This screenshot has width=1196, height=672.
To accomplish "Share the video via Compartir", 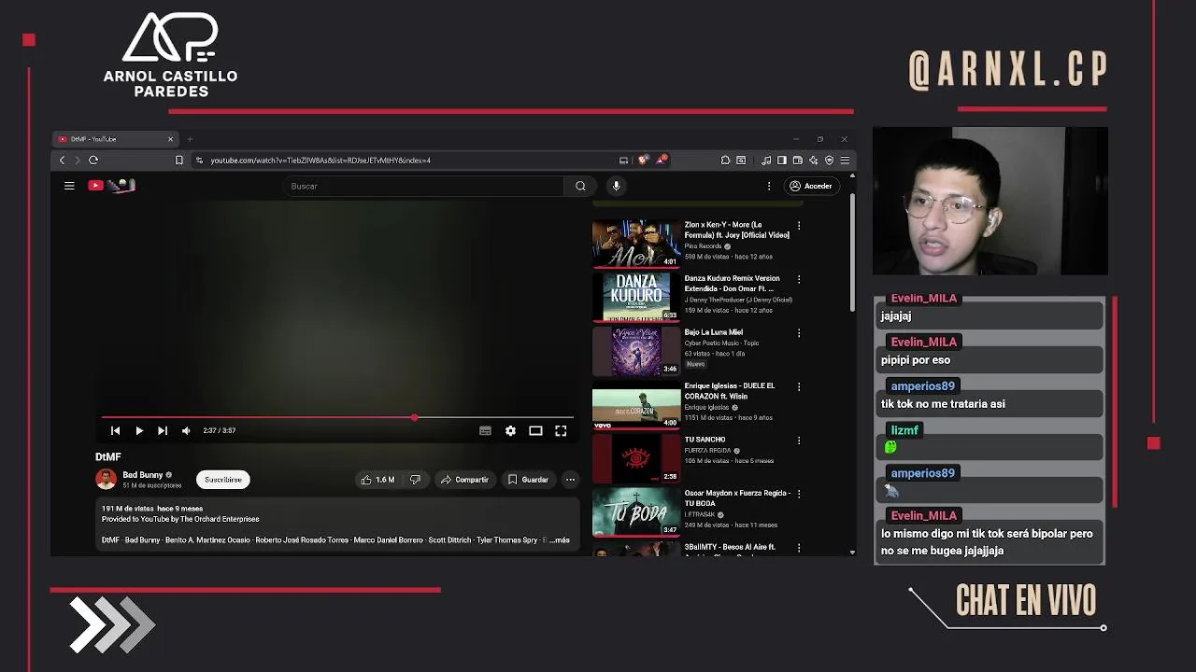I will (x=464, y=480).
